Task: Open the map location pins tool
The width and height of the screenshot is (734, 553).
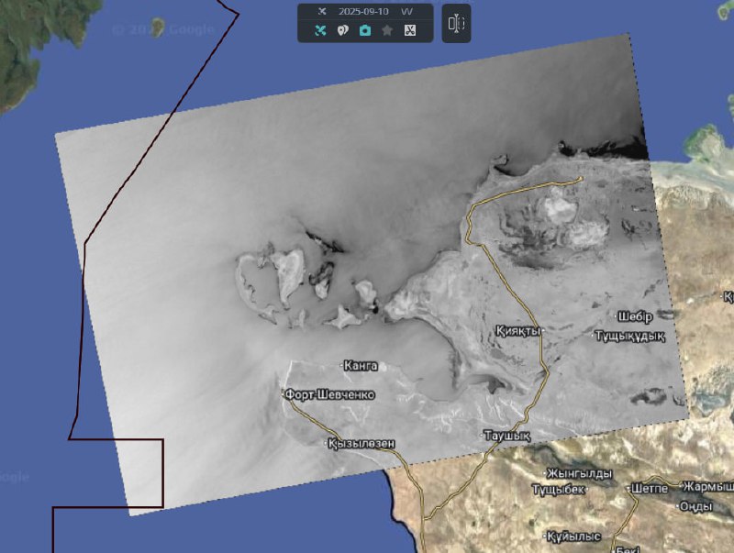Action: (x=342, y=30)
